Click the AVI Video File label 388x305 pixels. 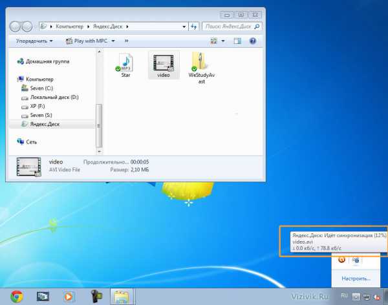coord(65,170)
